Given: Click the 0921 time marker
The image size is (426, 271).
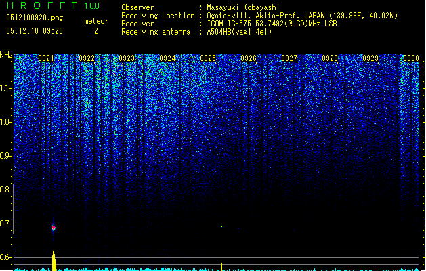Looking at the screenshot, I should pos(46,58).
